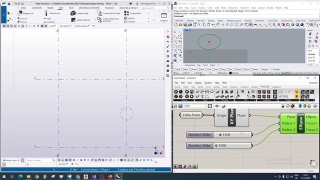Open file using Rhino toolbar folder icon
Viewport: 320px width, 180px height.
tap(180, 24)
